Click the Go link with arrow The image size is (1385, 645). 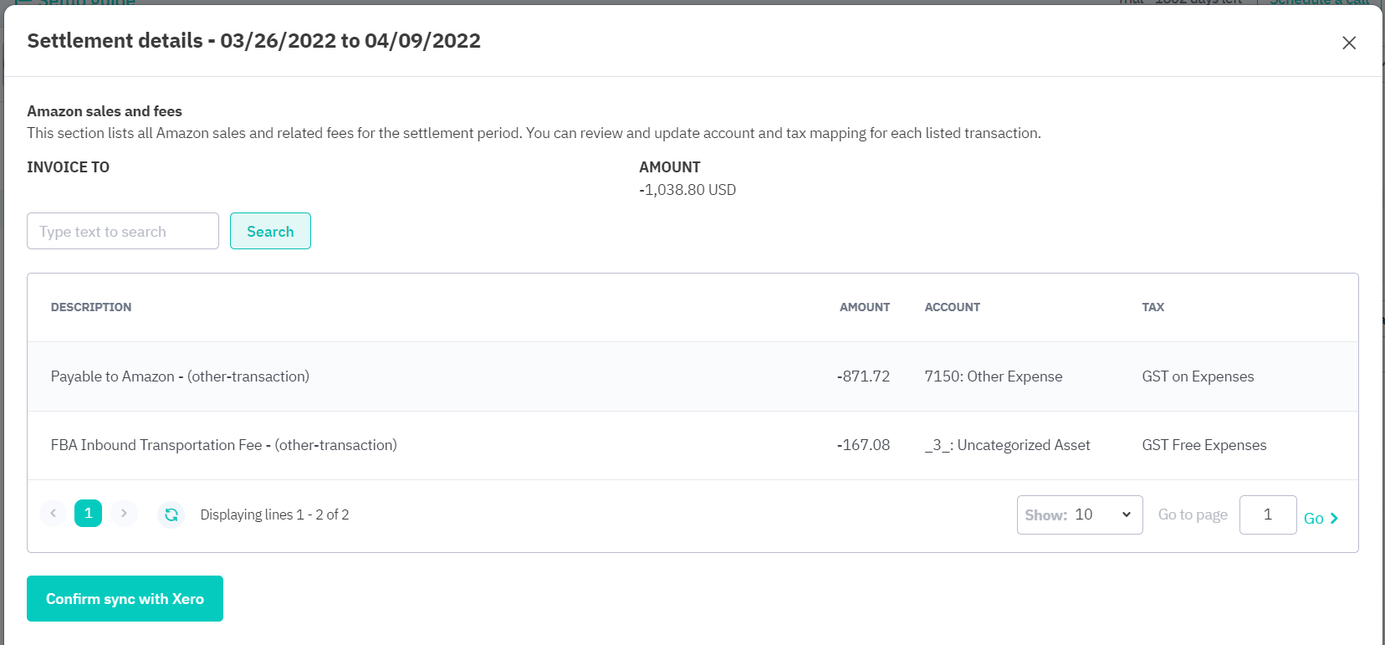point(1321,519)
